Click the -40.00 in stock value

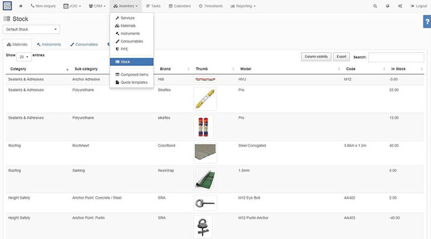click(395, 218)
